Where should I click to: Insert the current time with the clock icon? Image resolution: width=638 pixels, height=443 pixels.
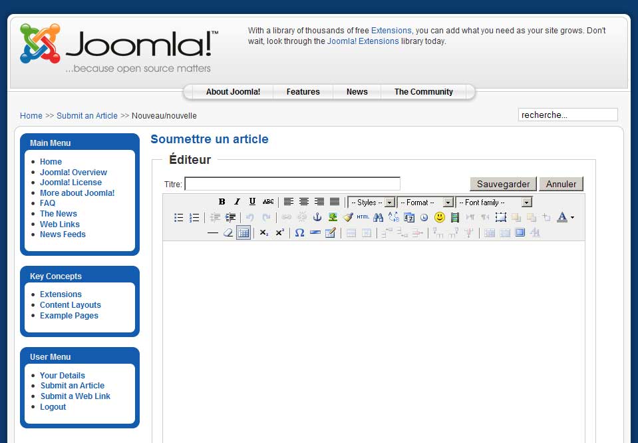(x=424, y=217)
